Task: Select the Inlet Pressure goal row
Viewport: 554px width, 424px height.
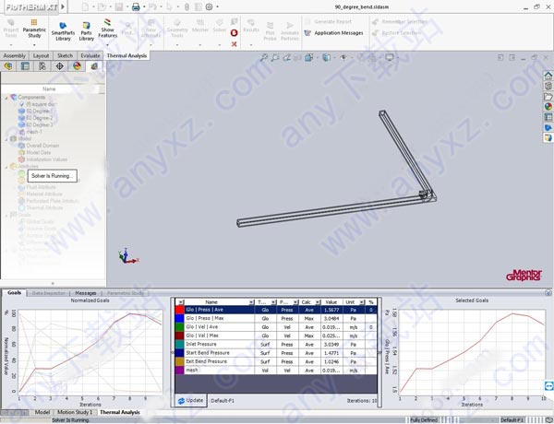Action: [276, 345]
